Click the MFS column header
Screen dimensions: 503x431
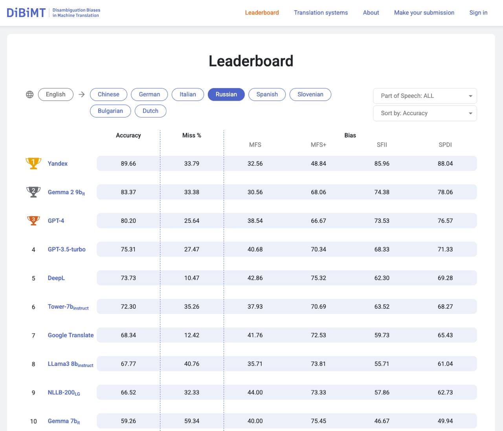click(255, 145)
